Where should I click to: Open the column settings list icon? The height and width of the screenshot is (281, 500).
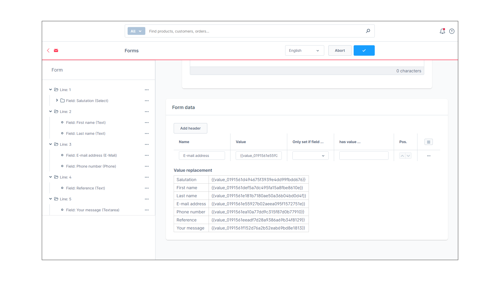pyautogui.click(x=428, y=142)
